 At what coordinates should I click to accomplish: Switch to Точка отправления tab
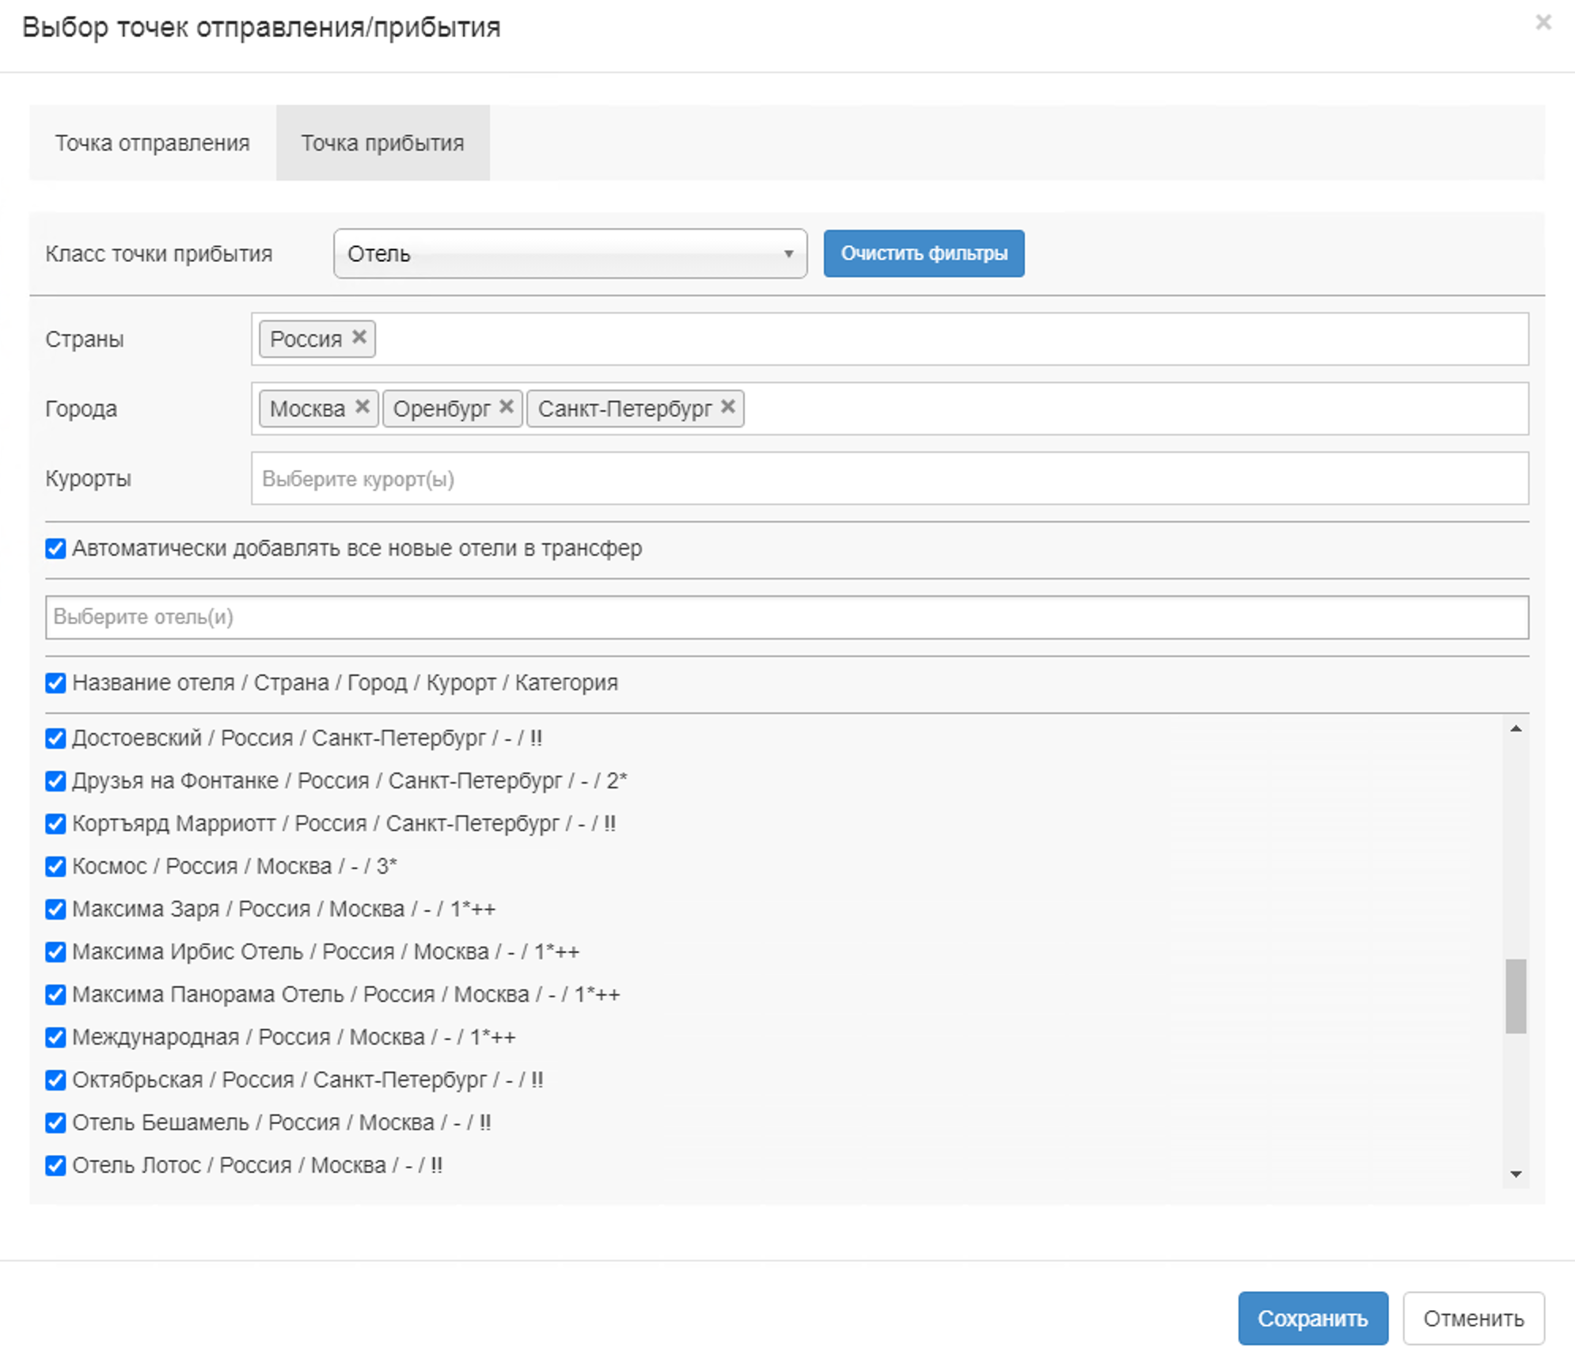tap(152, 143)
